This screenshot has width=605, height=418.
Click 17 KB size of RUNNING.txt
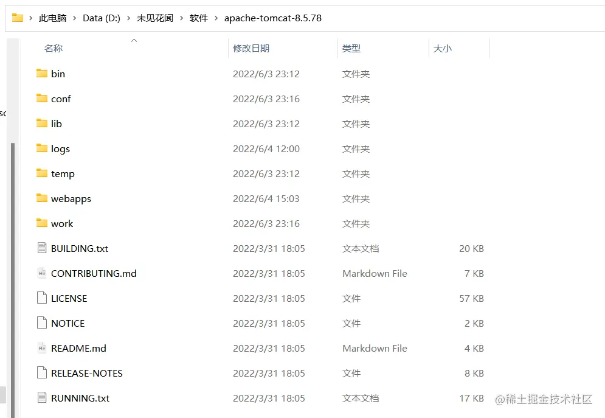click(471, 398)
